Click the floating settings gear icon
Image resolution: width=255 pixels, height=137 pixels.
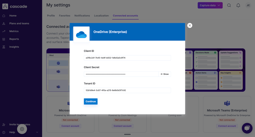tap(22, 129)
